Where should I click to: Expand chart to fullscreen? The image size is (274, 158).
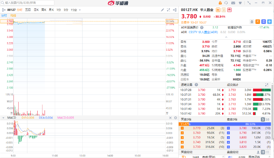tap(168, 10)
